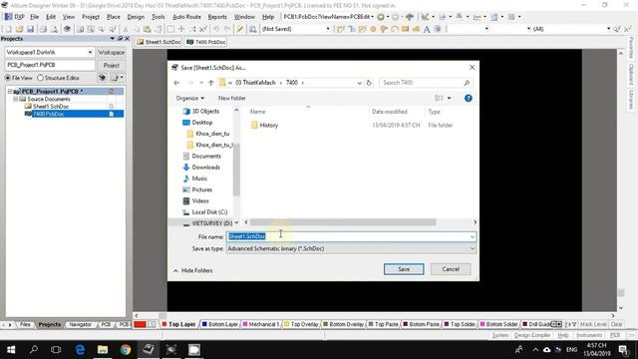The width and height of the screenshot is (638, 359).
Task: Click the DXP system menu icon
Action: 15,17
